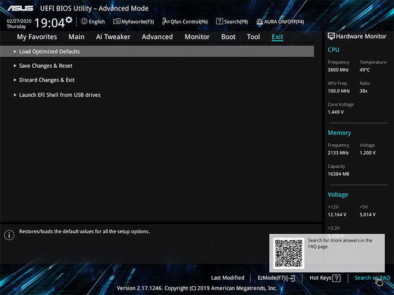Open the Ai Tweaker tab
Image resolution: width=394 pixels, height=295 pixels.
113,37
